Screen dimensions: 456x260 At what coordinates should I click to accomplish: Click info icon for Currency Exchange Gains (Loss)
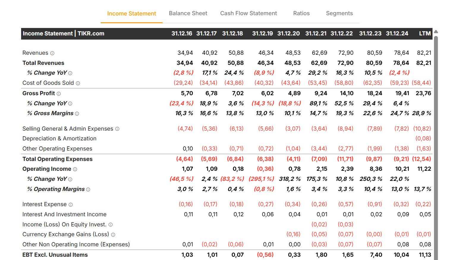tap(113, 235)
